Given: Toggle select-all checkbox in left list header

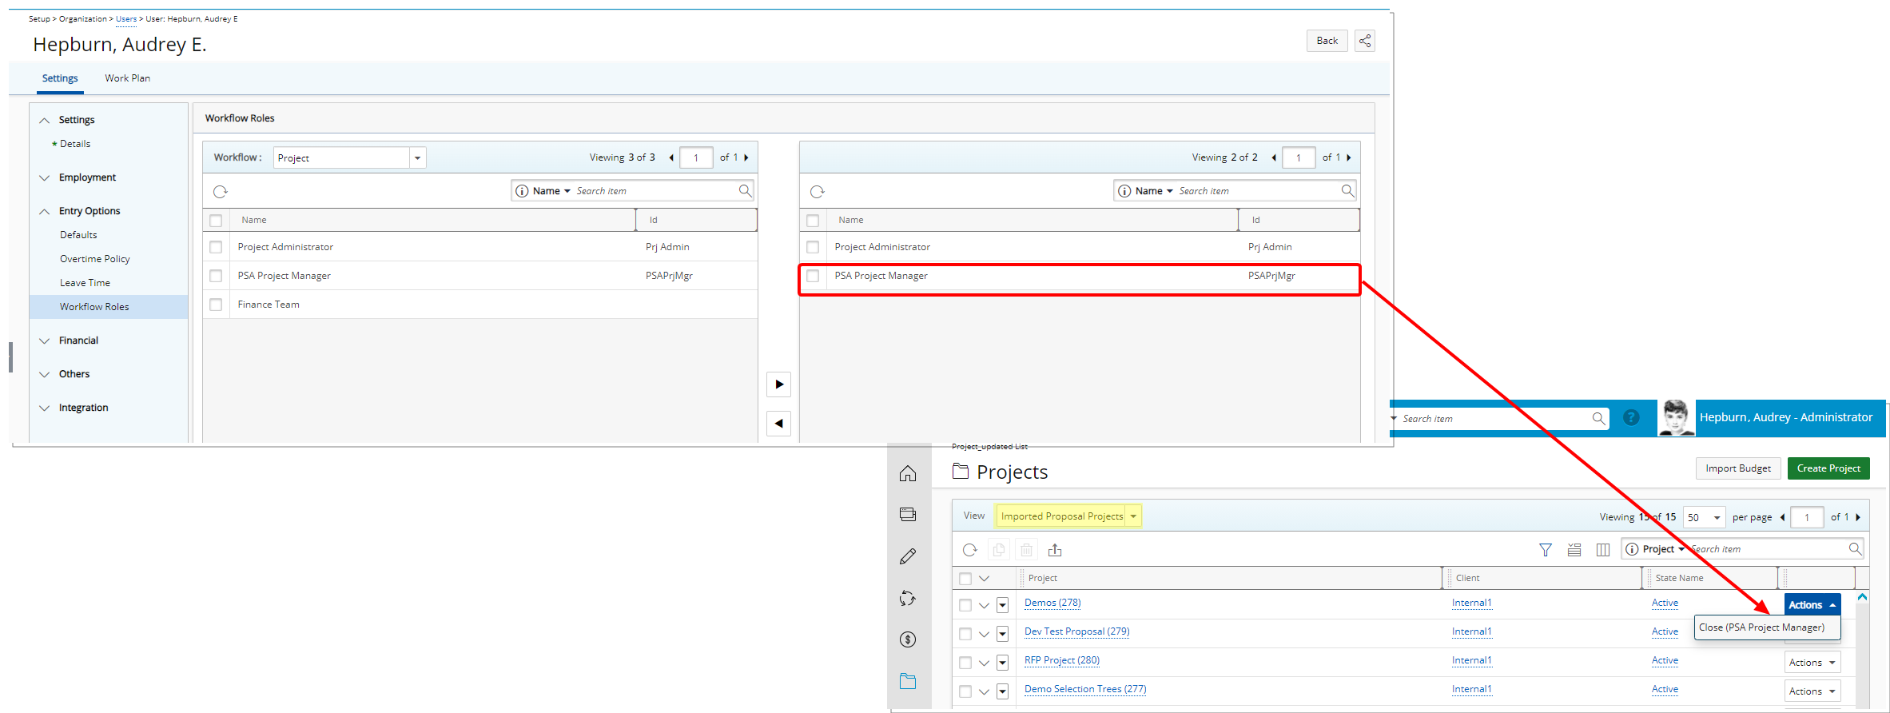Looking at the screenshot, I should 216,221.
